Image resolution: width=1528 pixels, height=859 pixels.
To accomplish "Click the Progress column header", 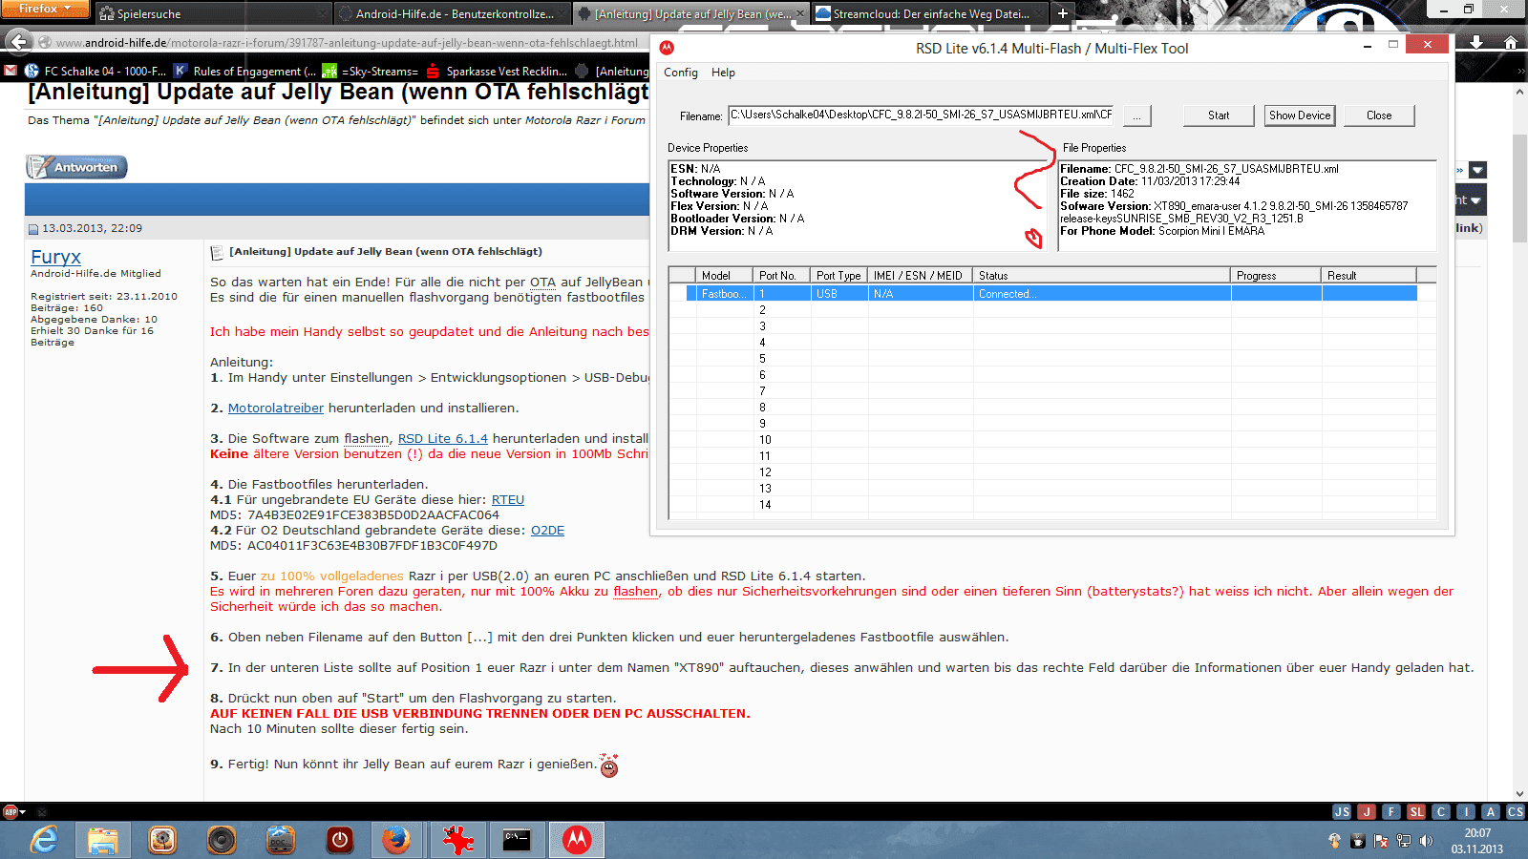I will tap(1276, 275).
